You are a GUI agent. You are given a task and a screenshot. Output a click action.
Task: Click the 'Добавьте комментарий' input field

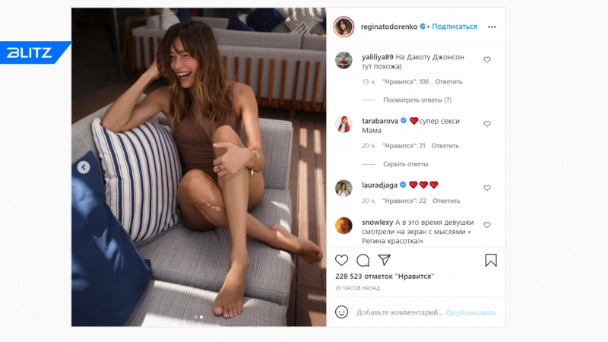point(400,312)
